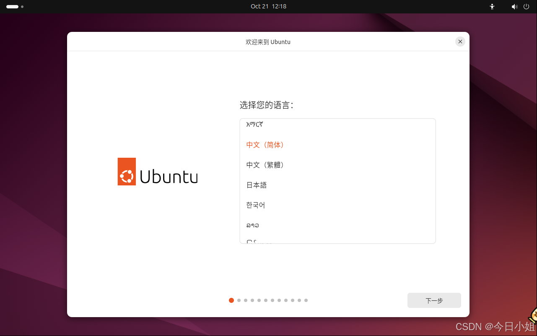This screenshot has width=537, height=336.
Task: Open the clock and calendar menu
Action: pyautogui.click(x=268, y=6)
